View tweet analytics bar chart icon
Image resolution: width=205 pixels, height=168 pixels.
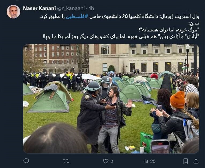146,161
